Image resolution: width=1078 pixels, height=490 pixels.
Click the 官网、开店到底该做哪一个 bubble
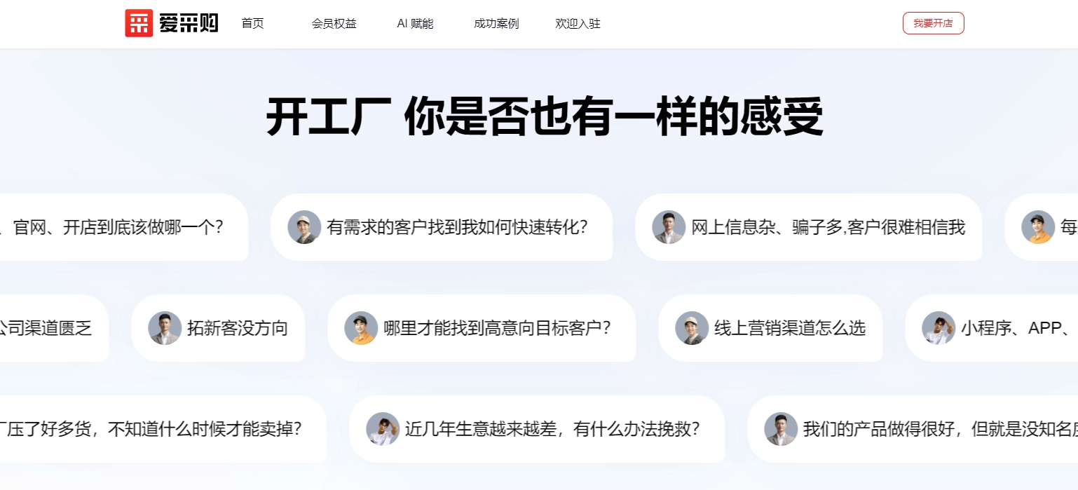[x=124, y=227]
